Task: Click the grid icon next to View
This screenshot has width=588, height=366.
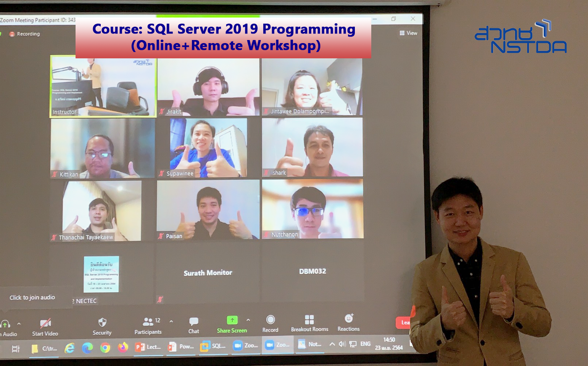Action: [402, 33]
